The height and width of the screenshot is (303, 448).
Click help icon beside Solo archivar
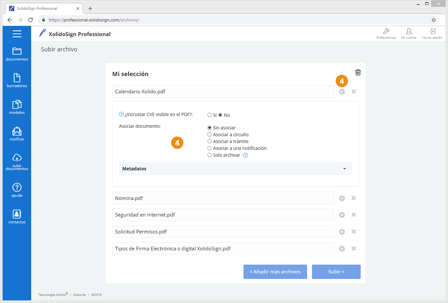pyautogui.click(x=245, y=155)
